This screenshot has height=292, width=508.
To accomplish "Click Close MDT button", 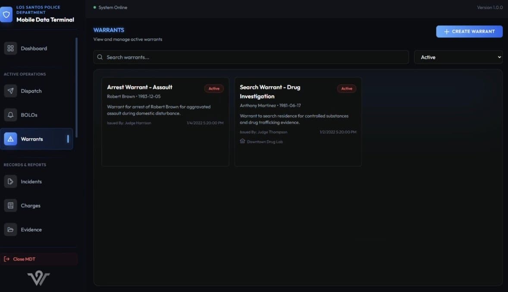I will [39, 259].
